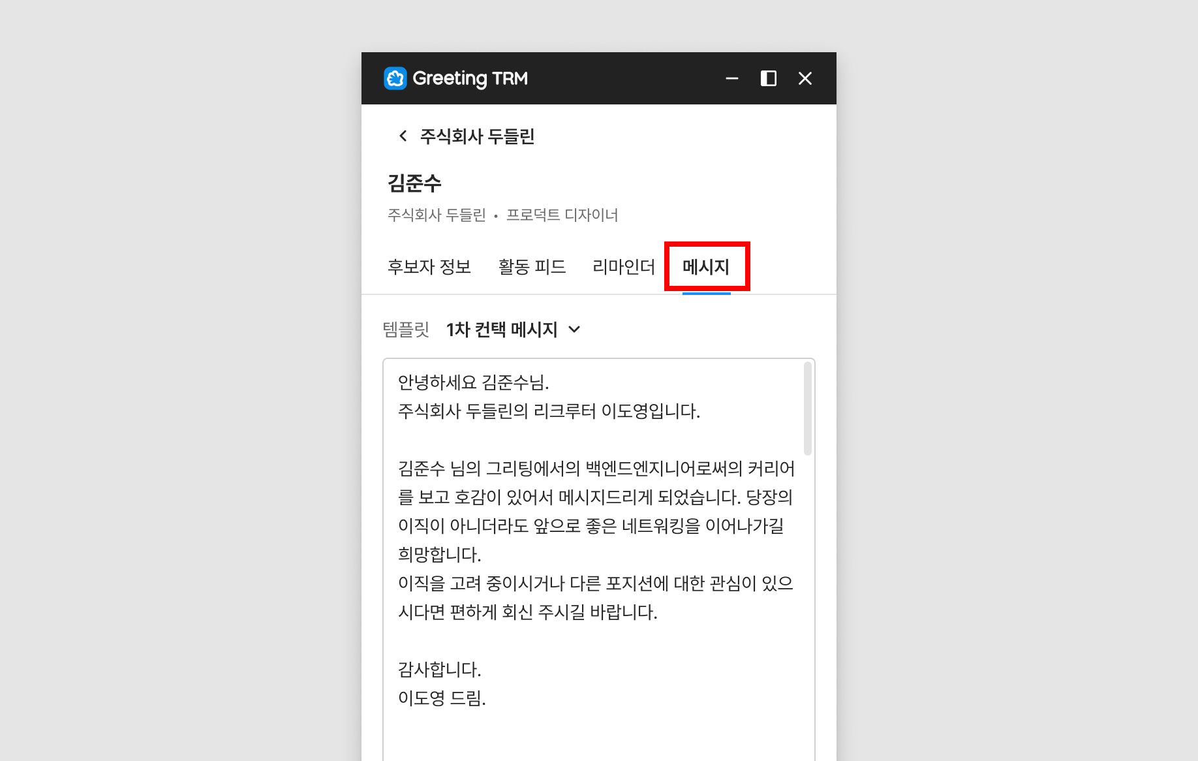Select the 메시지 tab
Viewport: 1198px width, 761px height.
pos(706,267)
